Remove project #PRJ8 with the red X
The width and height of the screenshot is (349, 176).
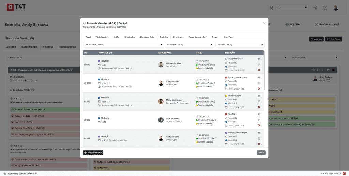tap(259, 125)
